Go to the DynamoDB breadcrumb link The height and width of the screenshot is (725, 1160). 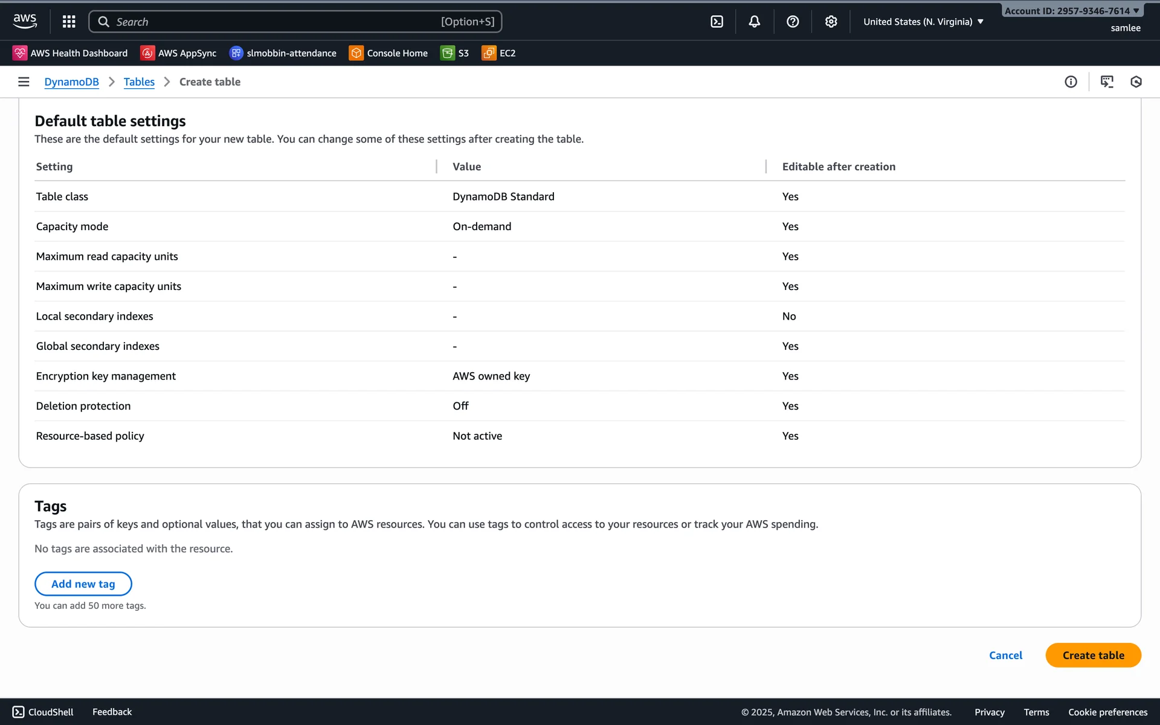tap(71, 82)
